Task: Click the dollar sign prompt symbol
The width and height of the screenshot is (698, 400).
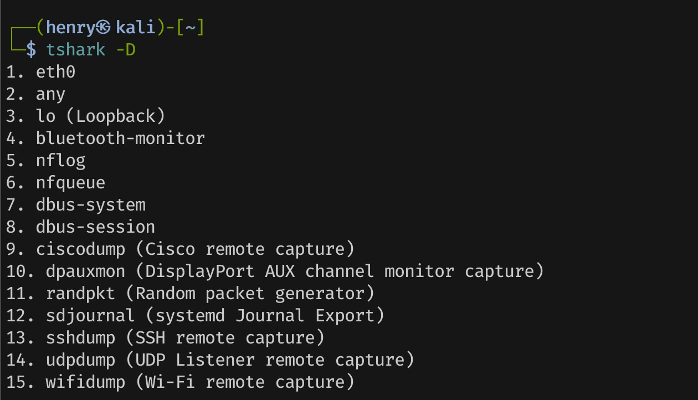Action: 31,50
